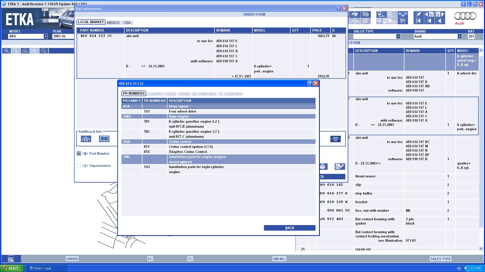Click the mm/yy date icon

pos(335,139)
